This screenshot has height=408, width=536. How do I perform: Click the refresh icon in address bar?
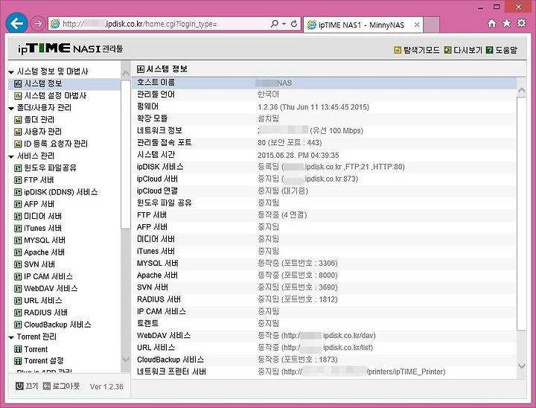(x=294, y=24)
